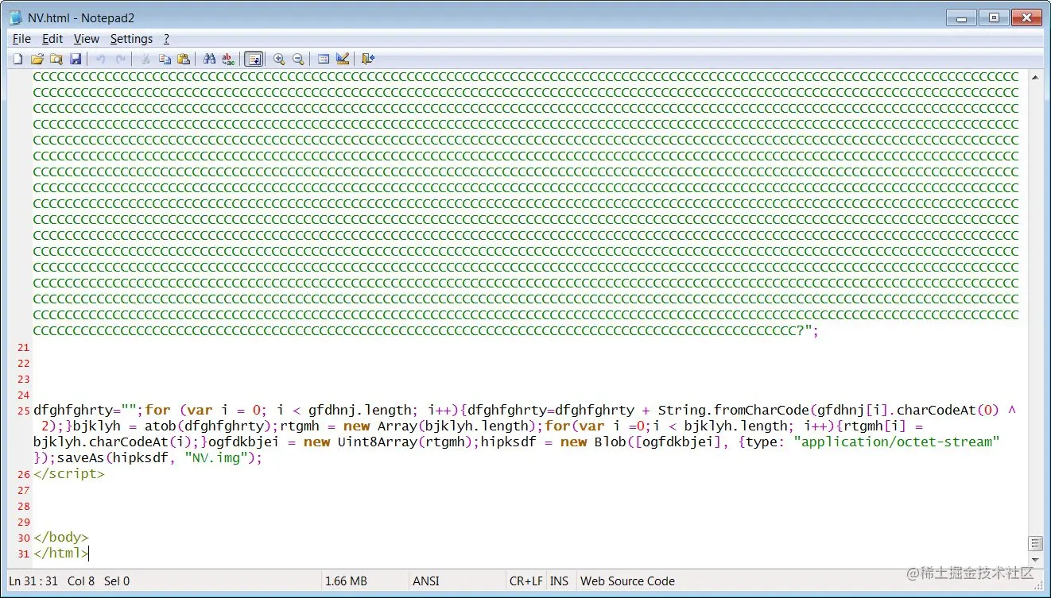Click the Cut scissors icon

(145, 59)
